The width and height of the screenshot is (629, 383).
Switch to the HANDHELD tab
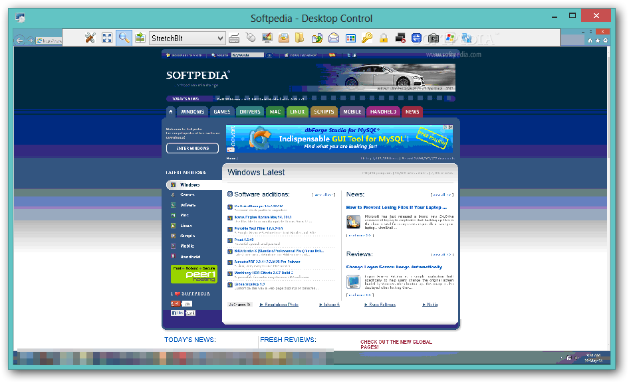pos(383,112)
